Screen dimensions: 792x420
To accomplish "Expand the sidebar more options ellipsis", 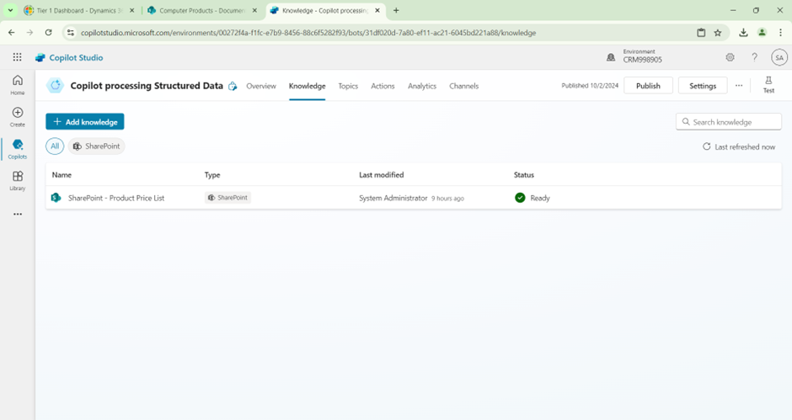I will coord(17,214).
